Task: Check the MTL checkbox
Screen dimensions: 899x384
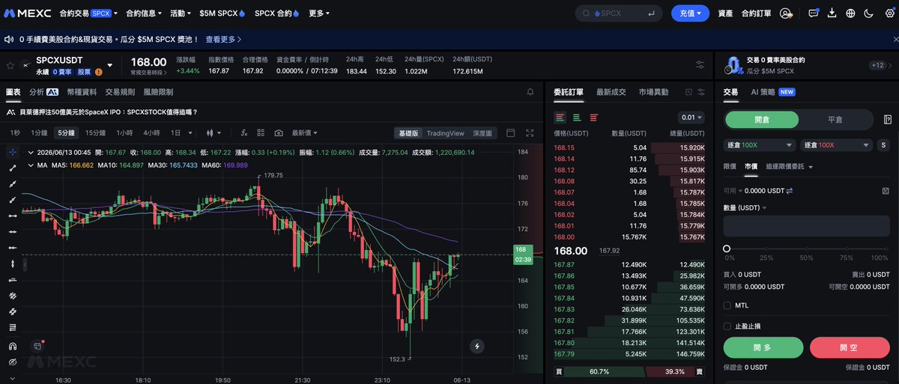Action: (727, 305)
